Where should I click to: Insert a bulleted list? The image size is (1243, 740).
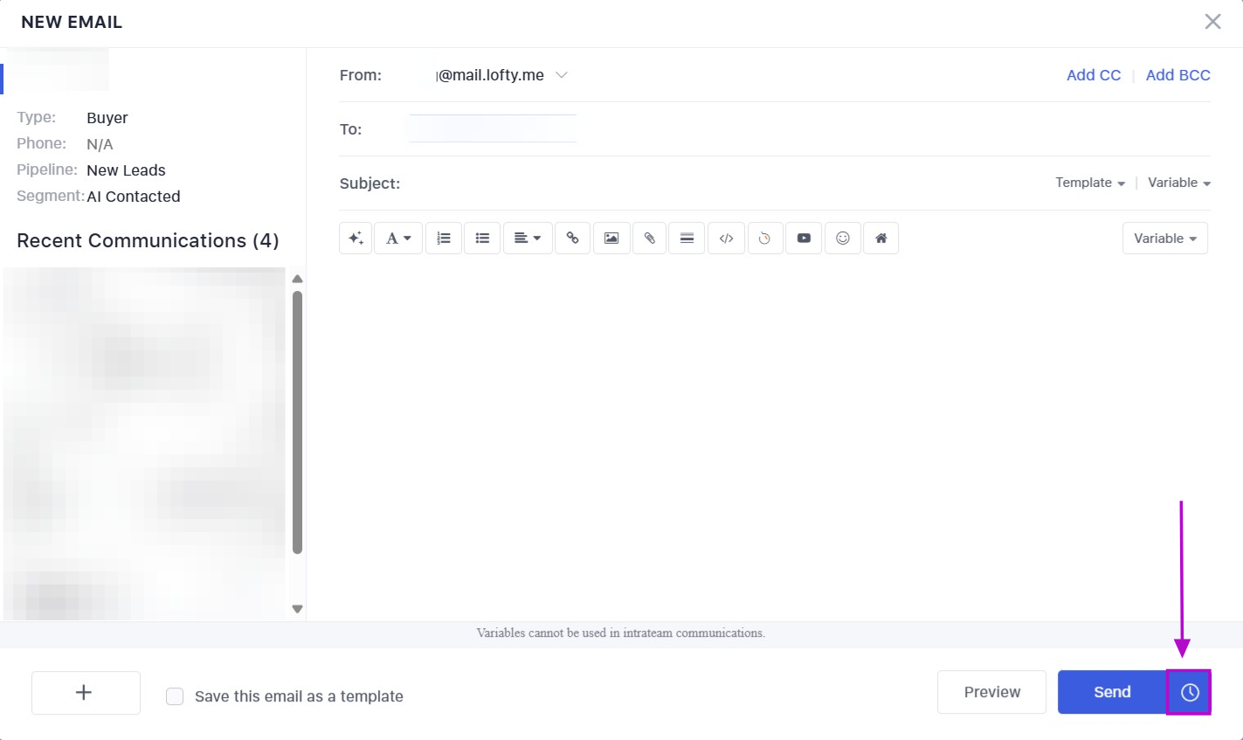(x=482, y=239)
